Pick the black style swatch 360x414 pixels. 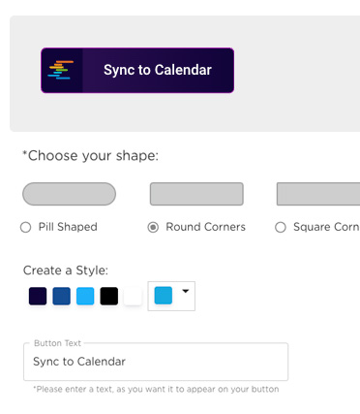click(x=109, y=296)
